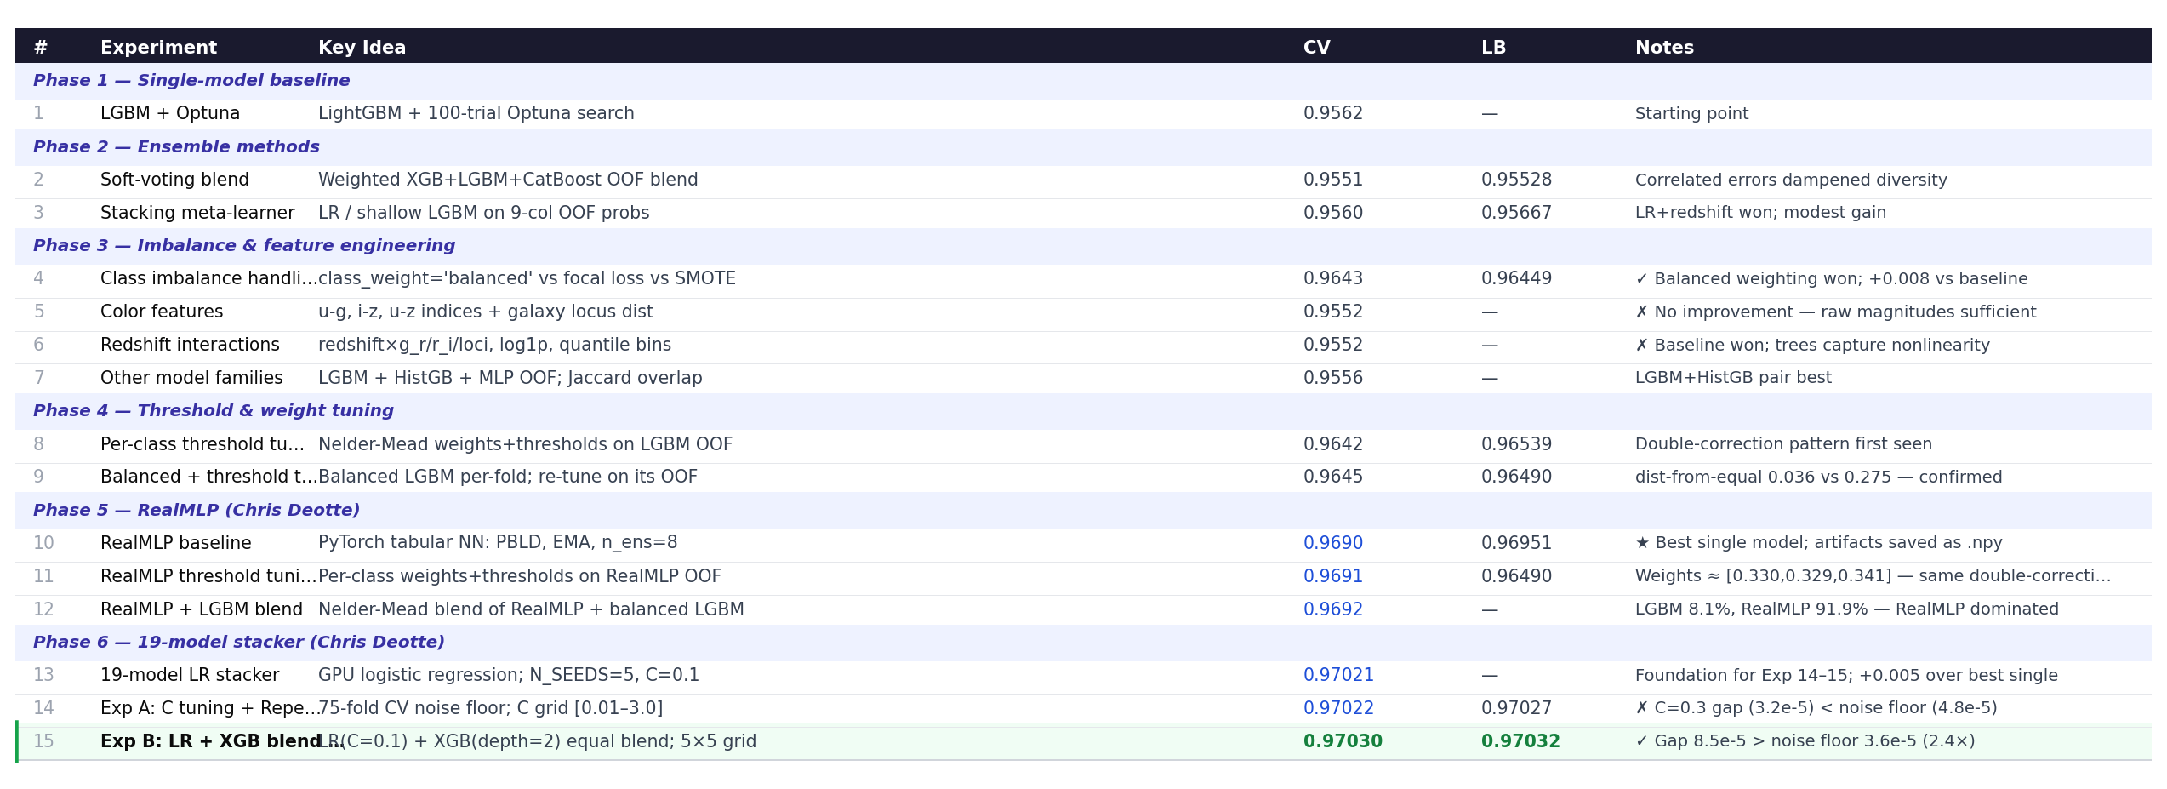Click the 'RealMLP baseline' experiment name
Image resolution: width=2167 pixels, height=789 pixels.
(176, 543)
